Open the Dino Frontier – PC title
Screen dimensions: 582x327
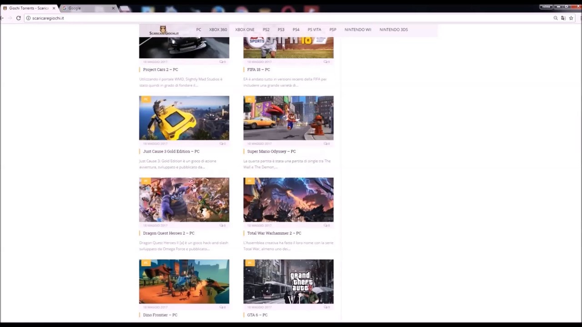[160, 315]
